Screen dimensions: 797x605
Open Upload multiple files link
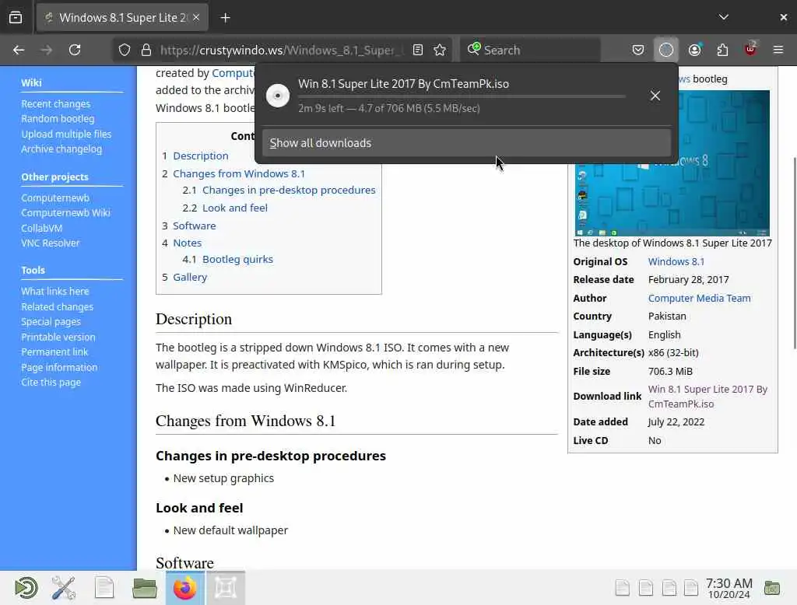(x=66, y=134)
